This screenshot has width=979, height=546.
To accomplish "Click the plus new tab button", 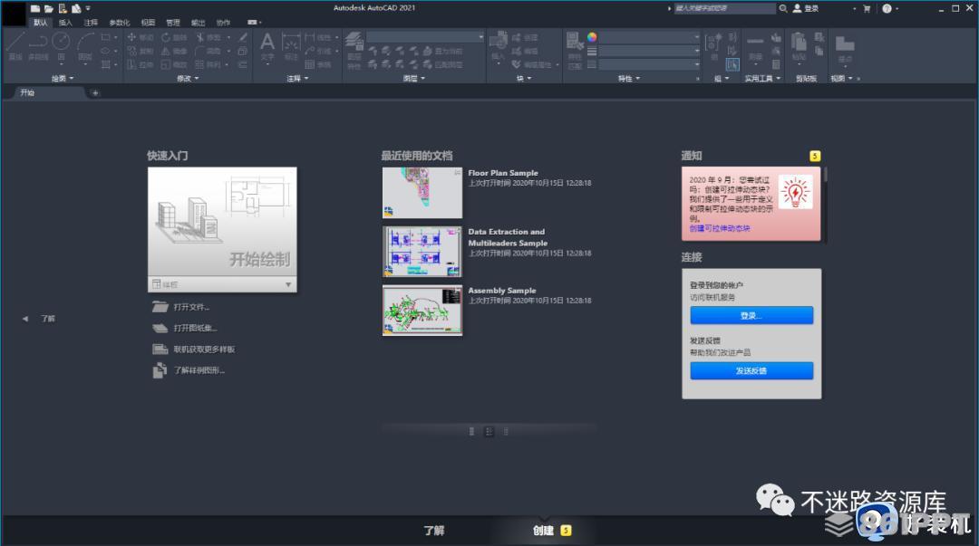I will 95,93.
